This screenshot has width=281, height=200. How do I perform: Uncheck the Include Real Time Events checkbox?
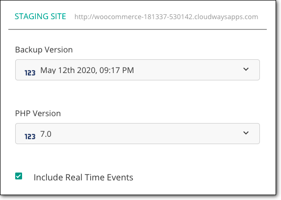coord(19,176)
